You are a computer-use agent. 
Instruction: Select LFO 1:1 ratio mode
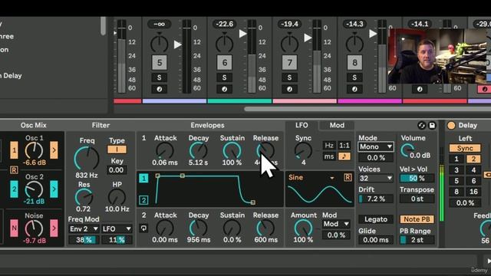pos(344,146)
